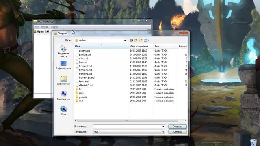Select the grass folder
Screen dimensions: 260x146
point(82,93)
